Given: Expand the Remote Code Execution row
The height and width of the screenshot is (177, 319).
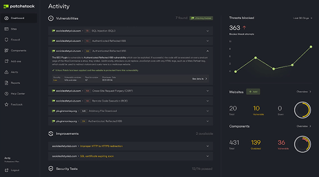Looking at the screenshot, I should coord(131,101).
